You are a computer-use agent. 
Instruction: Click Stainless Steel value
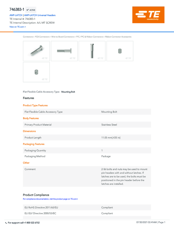(x=109, y=125)
